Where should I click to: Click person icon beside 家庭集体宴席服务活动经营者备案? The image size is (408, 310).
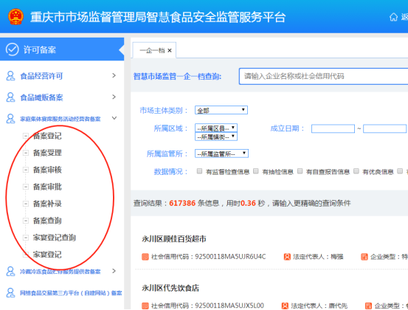[x=10, y=118]
